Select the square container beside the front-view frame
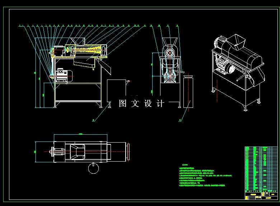The image size is (280, 206). tap(116, 91)
